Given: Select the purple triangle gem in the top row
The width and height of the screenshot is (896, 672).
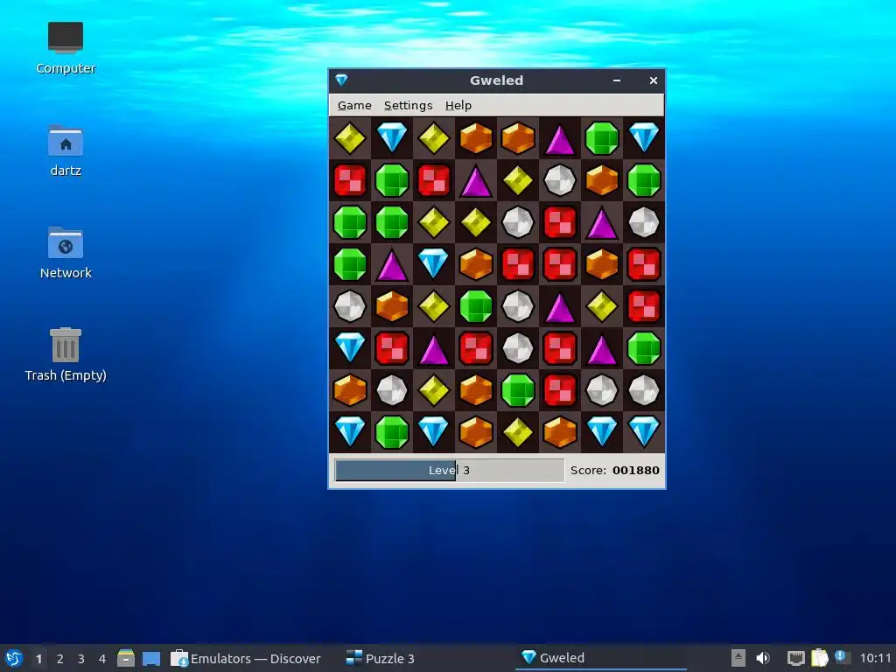Looking at the screenshot, I should [560, 139].
